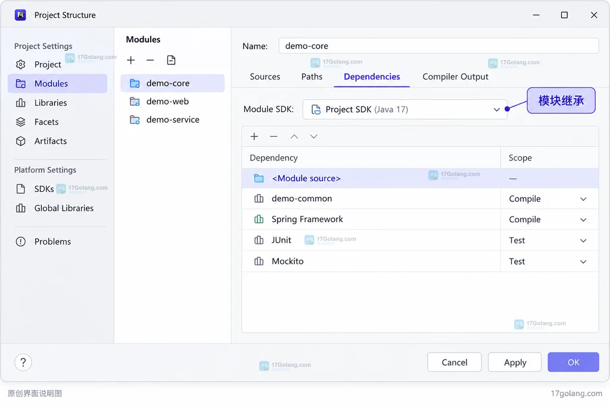Minimize the Project Structure window
610x406 pixels.
click(536, 15)
